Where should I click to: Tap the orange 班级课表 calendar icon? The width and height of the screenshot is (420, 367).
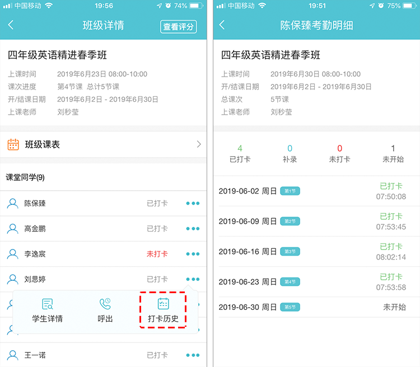[x=13, y=144]
